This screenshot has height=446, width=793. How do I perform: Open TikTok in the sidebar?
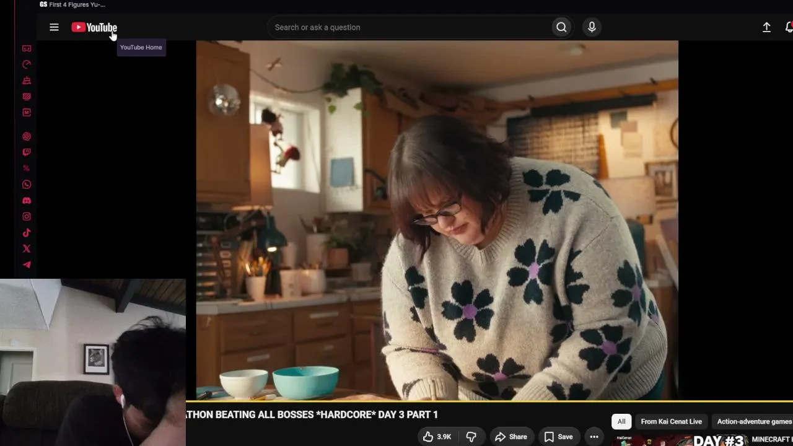pyautogui.click(x=27, y=233)
